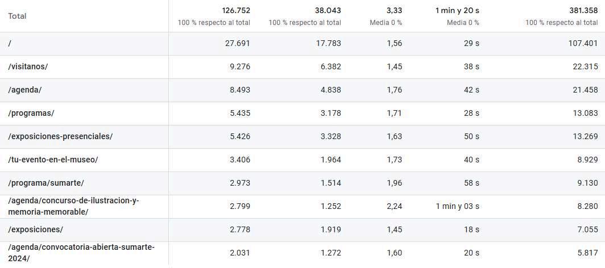Click the 27.691 views cell
The image size is (605, 268).
coord(238,43)
